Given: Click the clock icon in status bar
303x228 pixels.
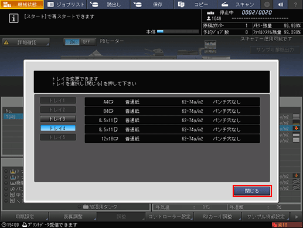Looking at the screenshot, I should pyautogui.click(x=4, y=225).
